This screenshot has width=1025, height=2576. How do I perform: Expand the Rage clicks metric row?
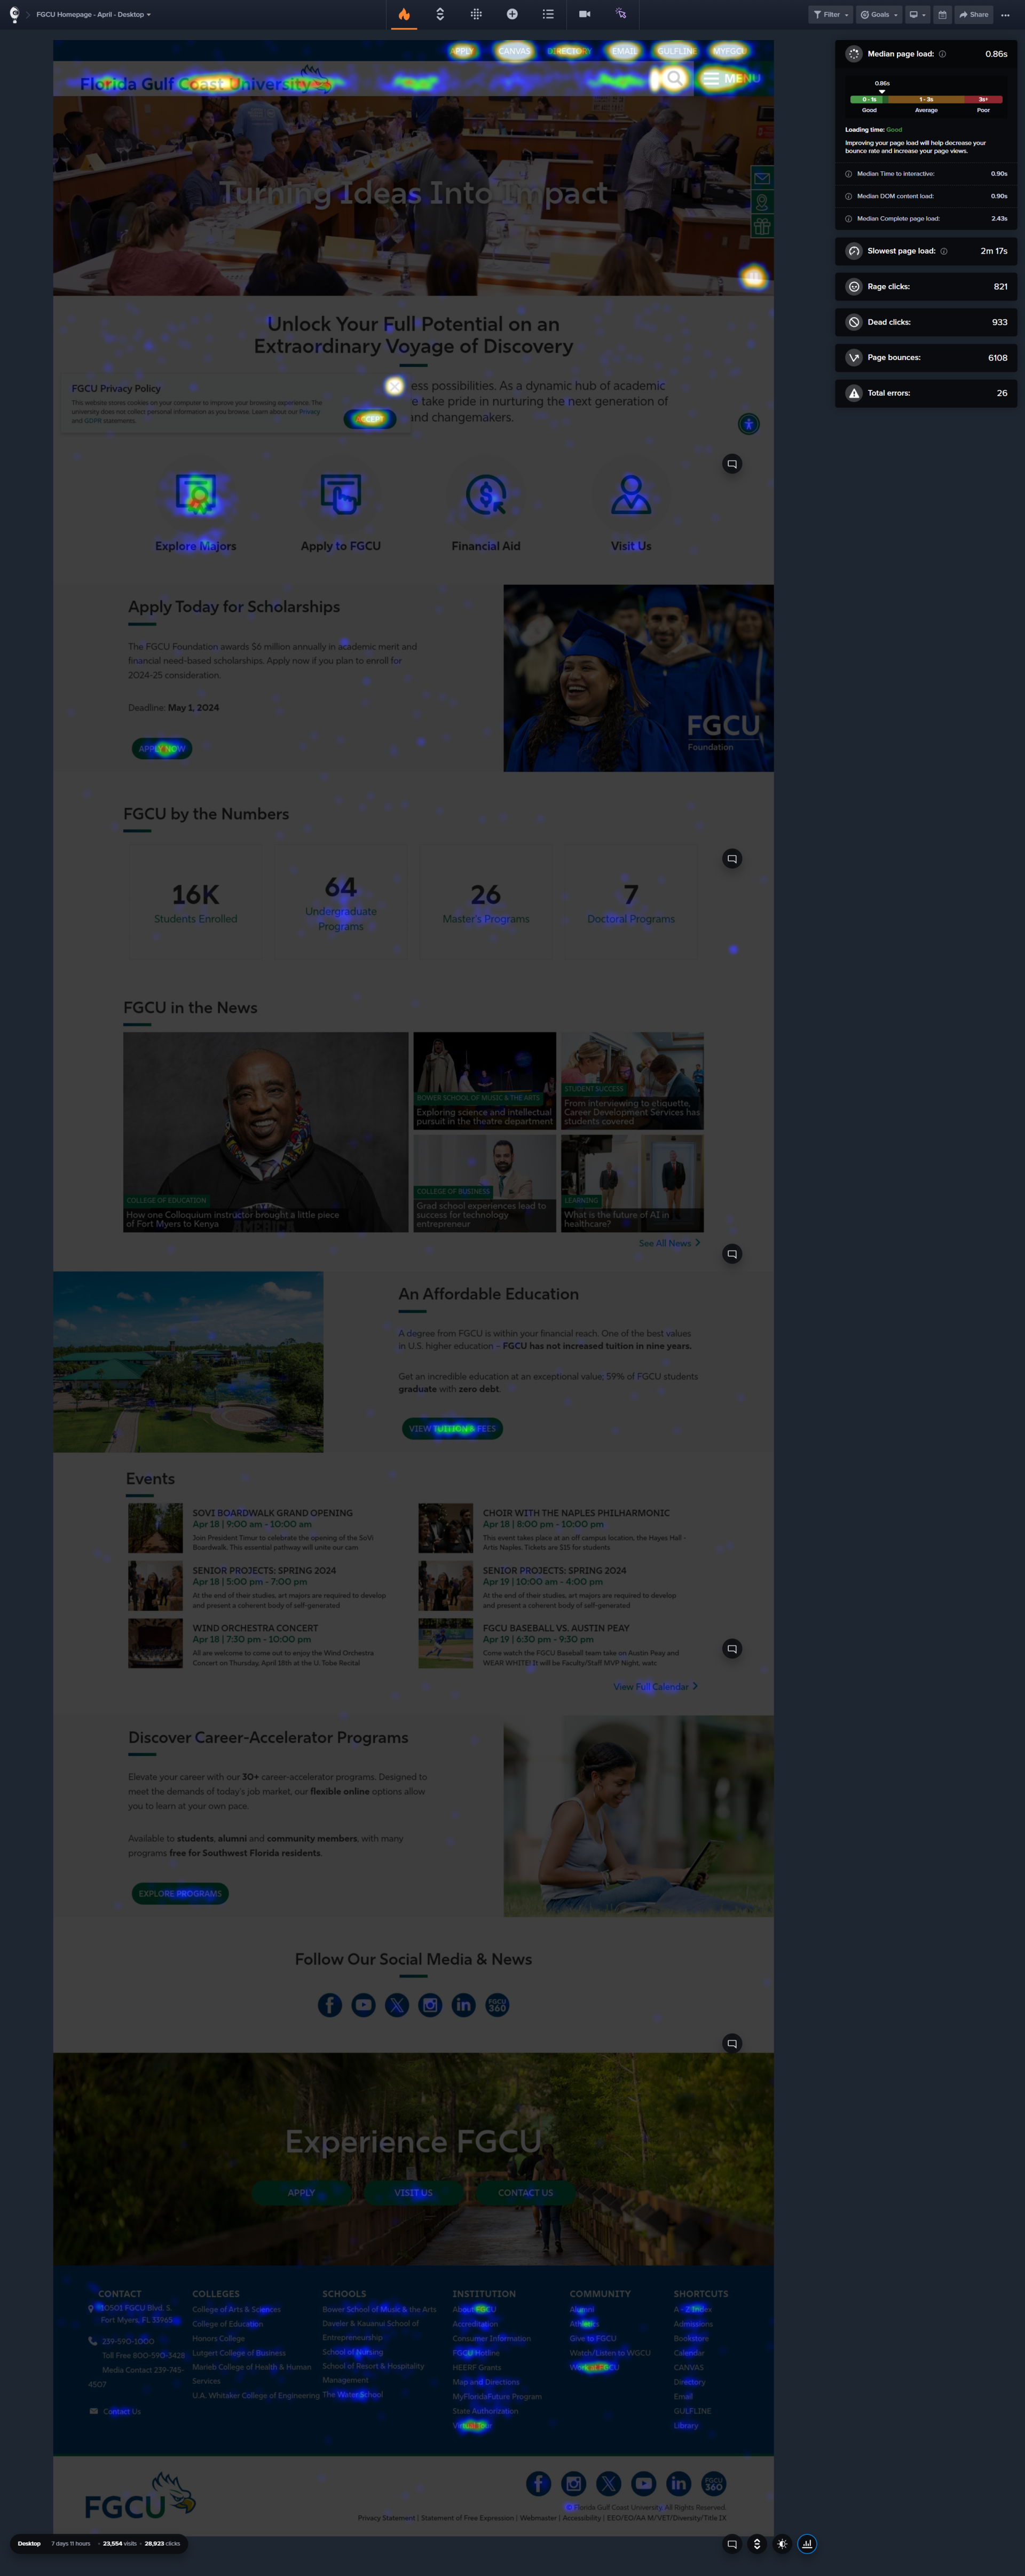[x=926, y=287]
